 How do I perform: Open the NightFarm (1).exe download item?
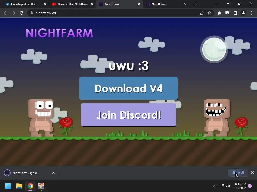pyautogui.click(x=25, y=173)
